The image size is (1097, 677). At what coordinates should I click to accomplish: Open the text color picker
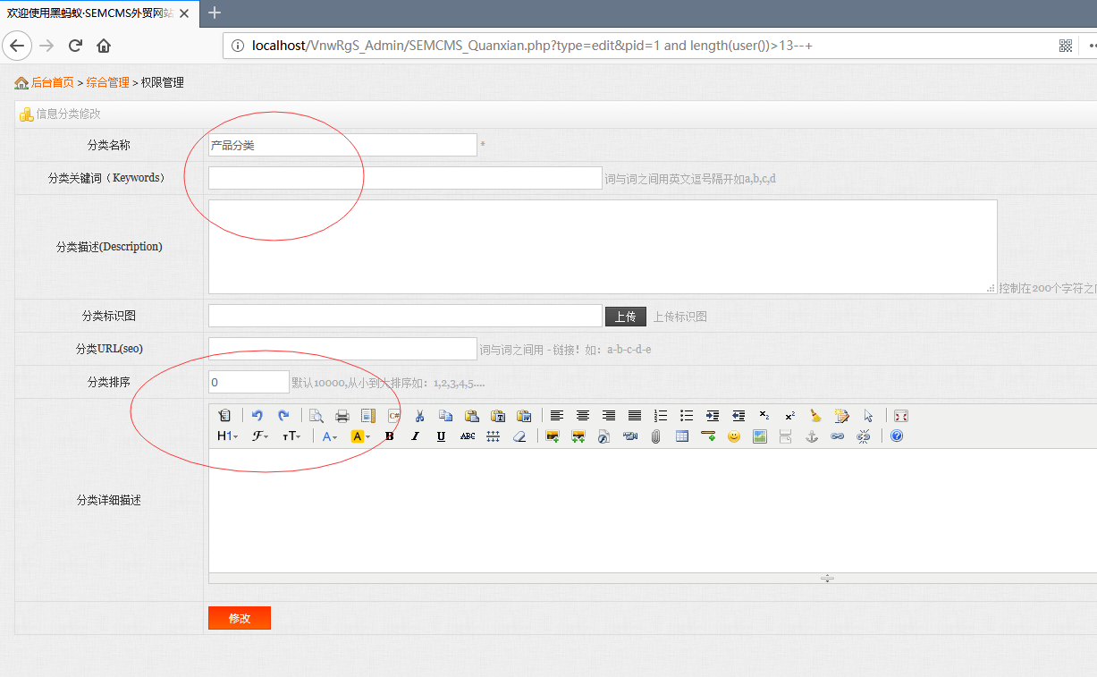click(x=330, y=436)
